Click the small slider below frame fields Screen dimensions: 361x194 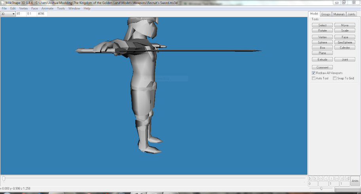[321, 188]
